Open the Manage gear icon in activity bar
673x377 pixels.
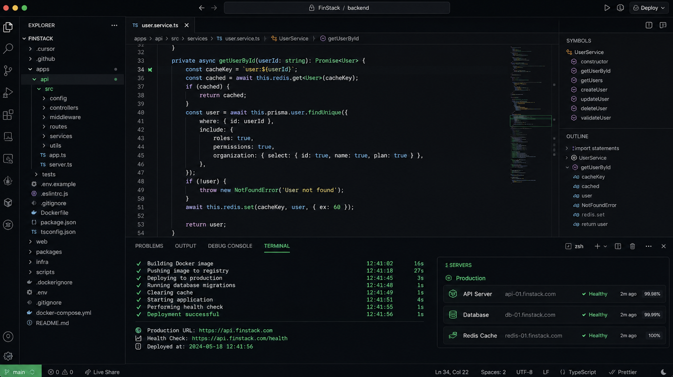pos(8,356)
